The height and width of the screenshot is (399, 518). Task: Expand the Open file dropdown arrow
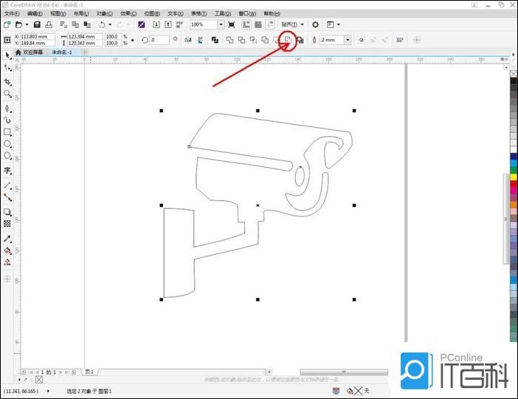pos(27,24)
